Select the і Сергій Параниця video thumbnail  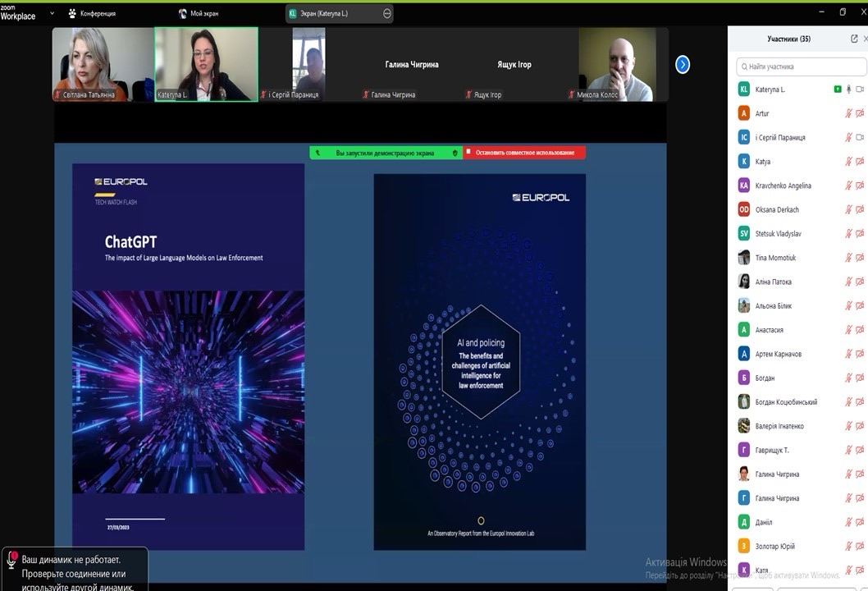pos(309,64)
